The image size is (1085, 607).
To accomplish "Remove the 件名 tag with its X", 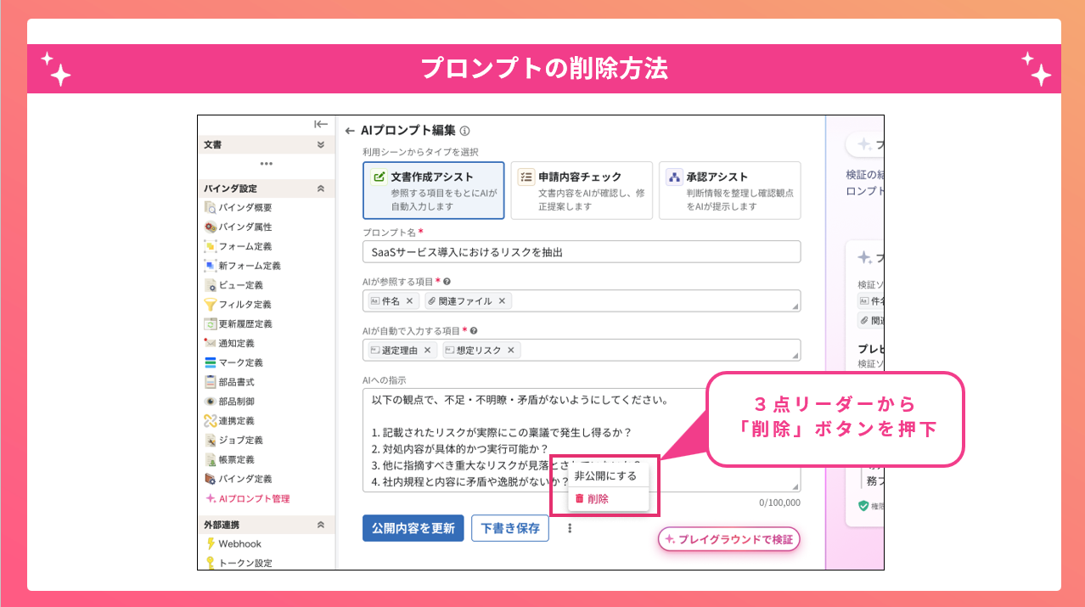I will [409, 301].
